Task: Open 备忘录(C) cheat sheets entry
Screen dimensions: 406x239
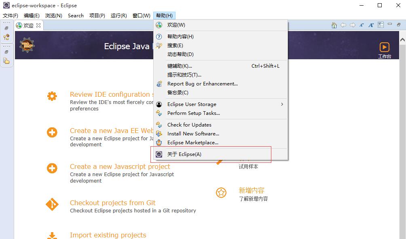Action: pos(221,92)
